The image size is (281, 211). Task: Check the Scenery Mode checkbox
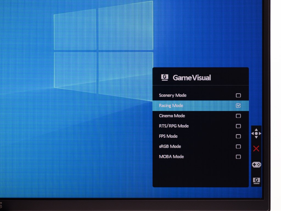click(238, 95)
